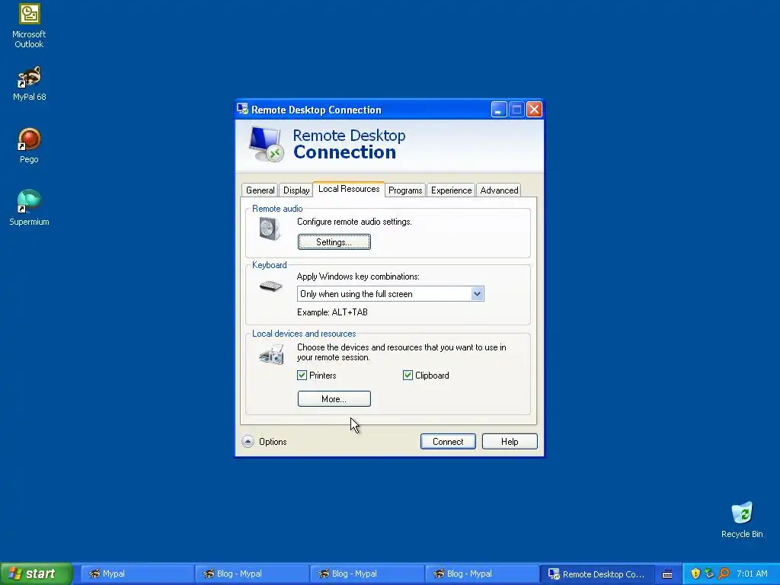Click the orange magnifier tray icon
The image size is (780, 585).
(724, 574)
